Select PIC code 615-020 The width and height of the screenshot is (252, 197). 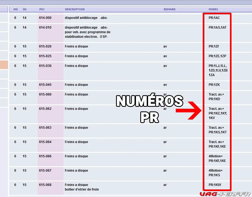click(x=45, y=46)
